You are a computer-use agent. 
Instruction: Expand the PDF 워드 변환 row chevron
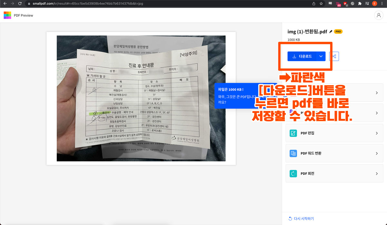tap(377, 153)
